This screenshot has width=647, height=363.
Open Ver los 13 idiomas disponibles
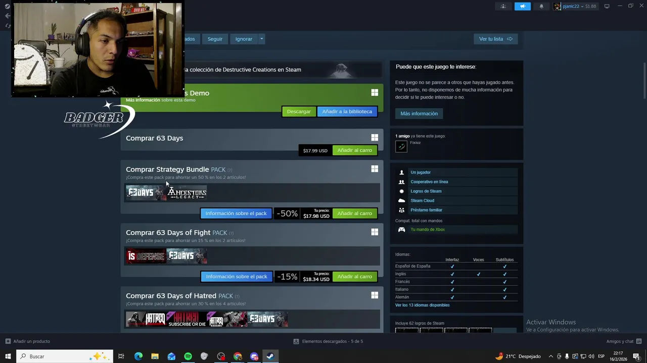coord(422,305)
